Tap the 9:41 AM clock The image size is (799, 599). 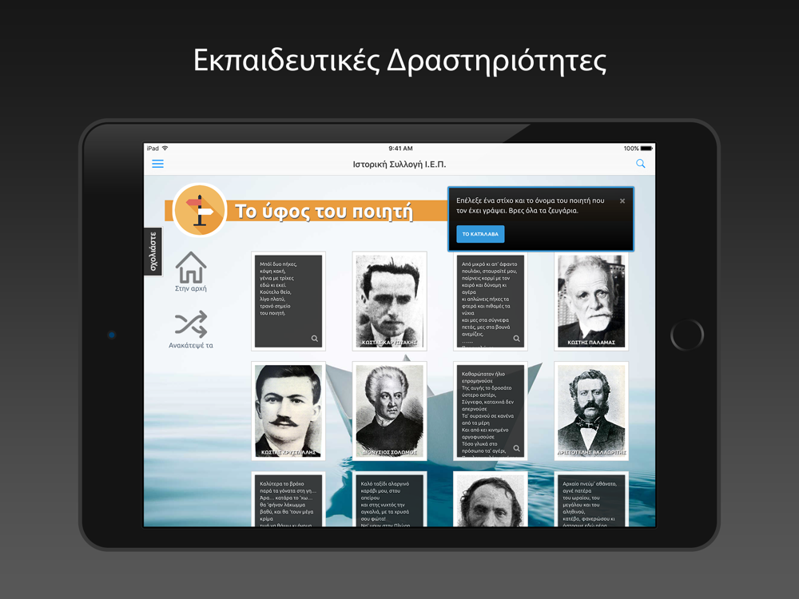[400, 149]
